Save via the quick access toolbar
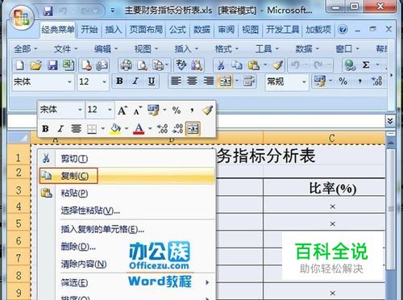The height and width of the screenshot is (300, 403). (x=48, y=11)
